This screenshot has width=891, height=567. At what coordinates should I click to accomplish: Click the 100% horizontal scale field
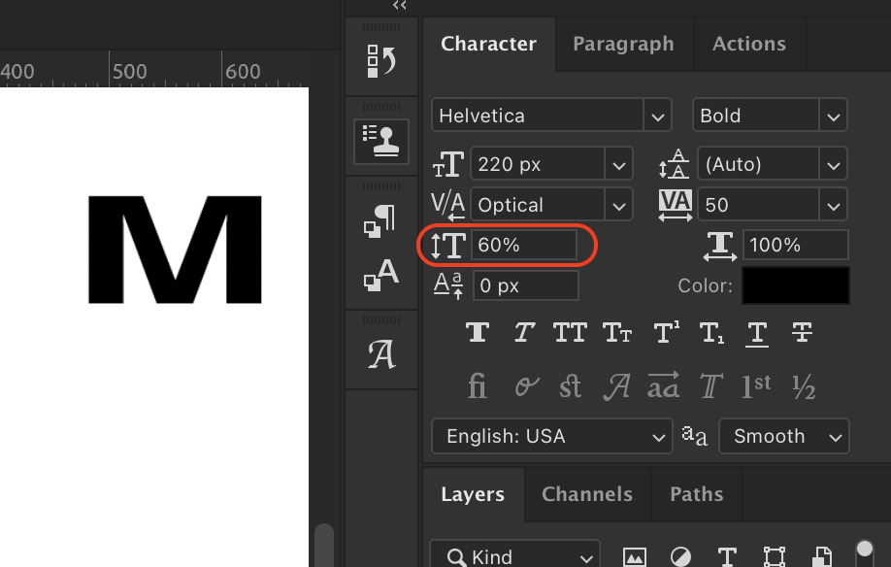point(796,245)
